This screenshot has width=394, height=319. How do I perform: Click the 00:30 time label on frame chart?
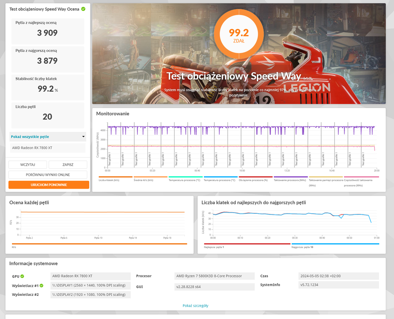click(295, 238)
